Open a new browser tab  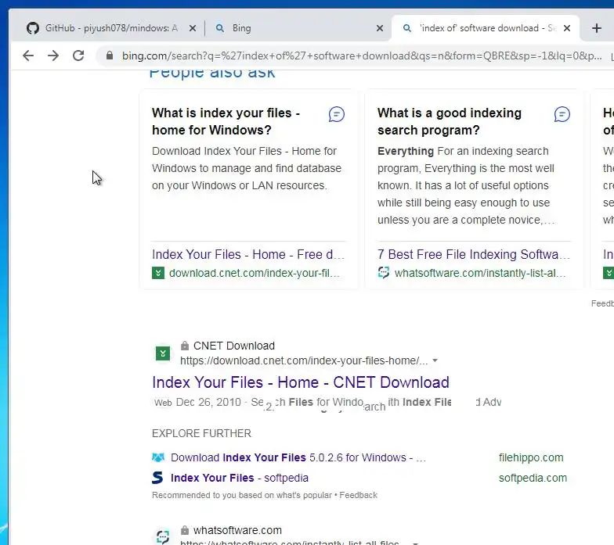pyautogui.click(x=597, y=28)
